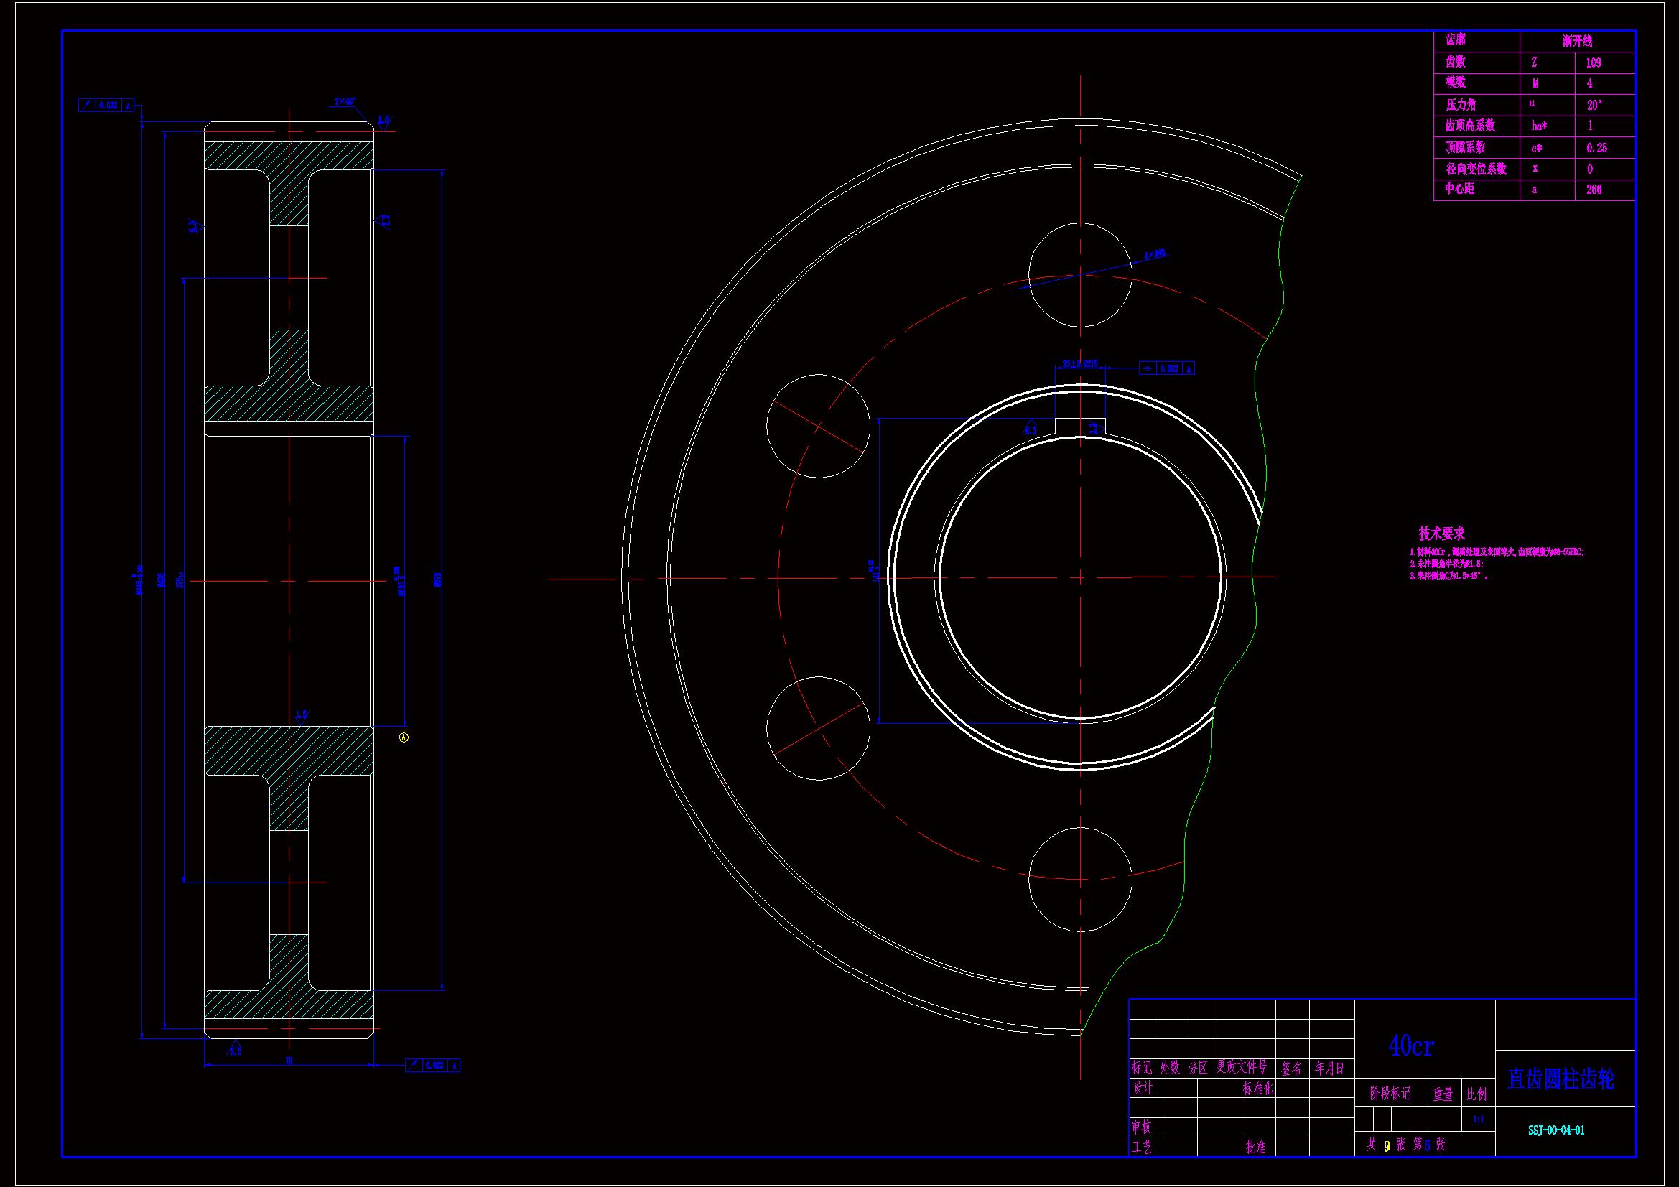Screen dimensions: 1679x1187
Task: Select the keyway symmetry tolerance frame
Action: click(x=1166, y=369)
